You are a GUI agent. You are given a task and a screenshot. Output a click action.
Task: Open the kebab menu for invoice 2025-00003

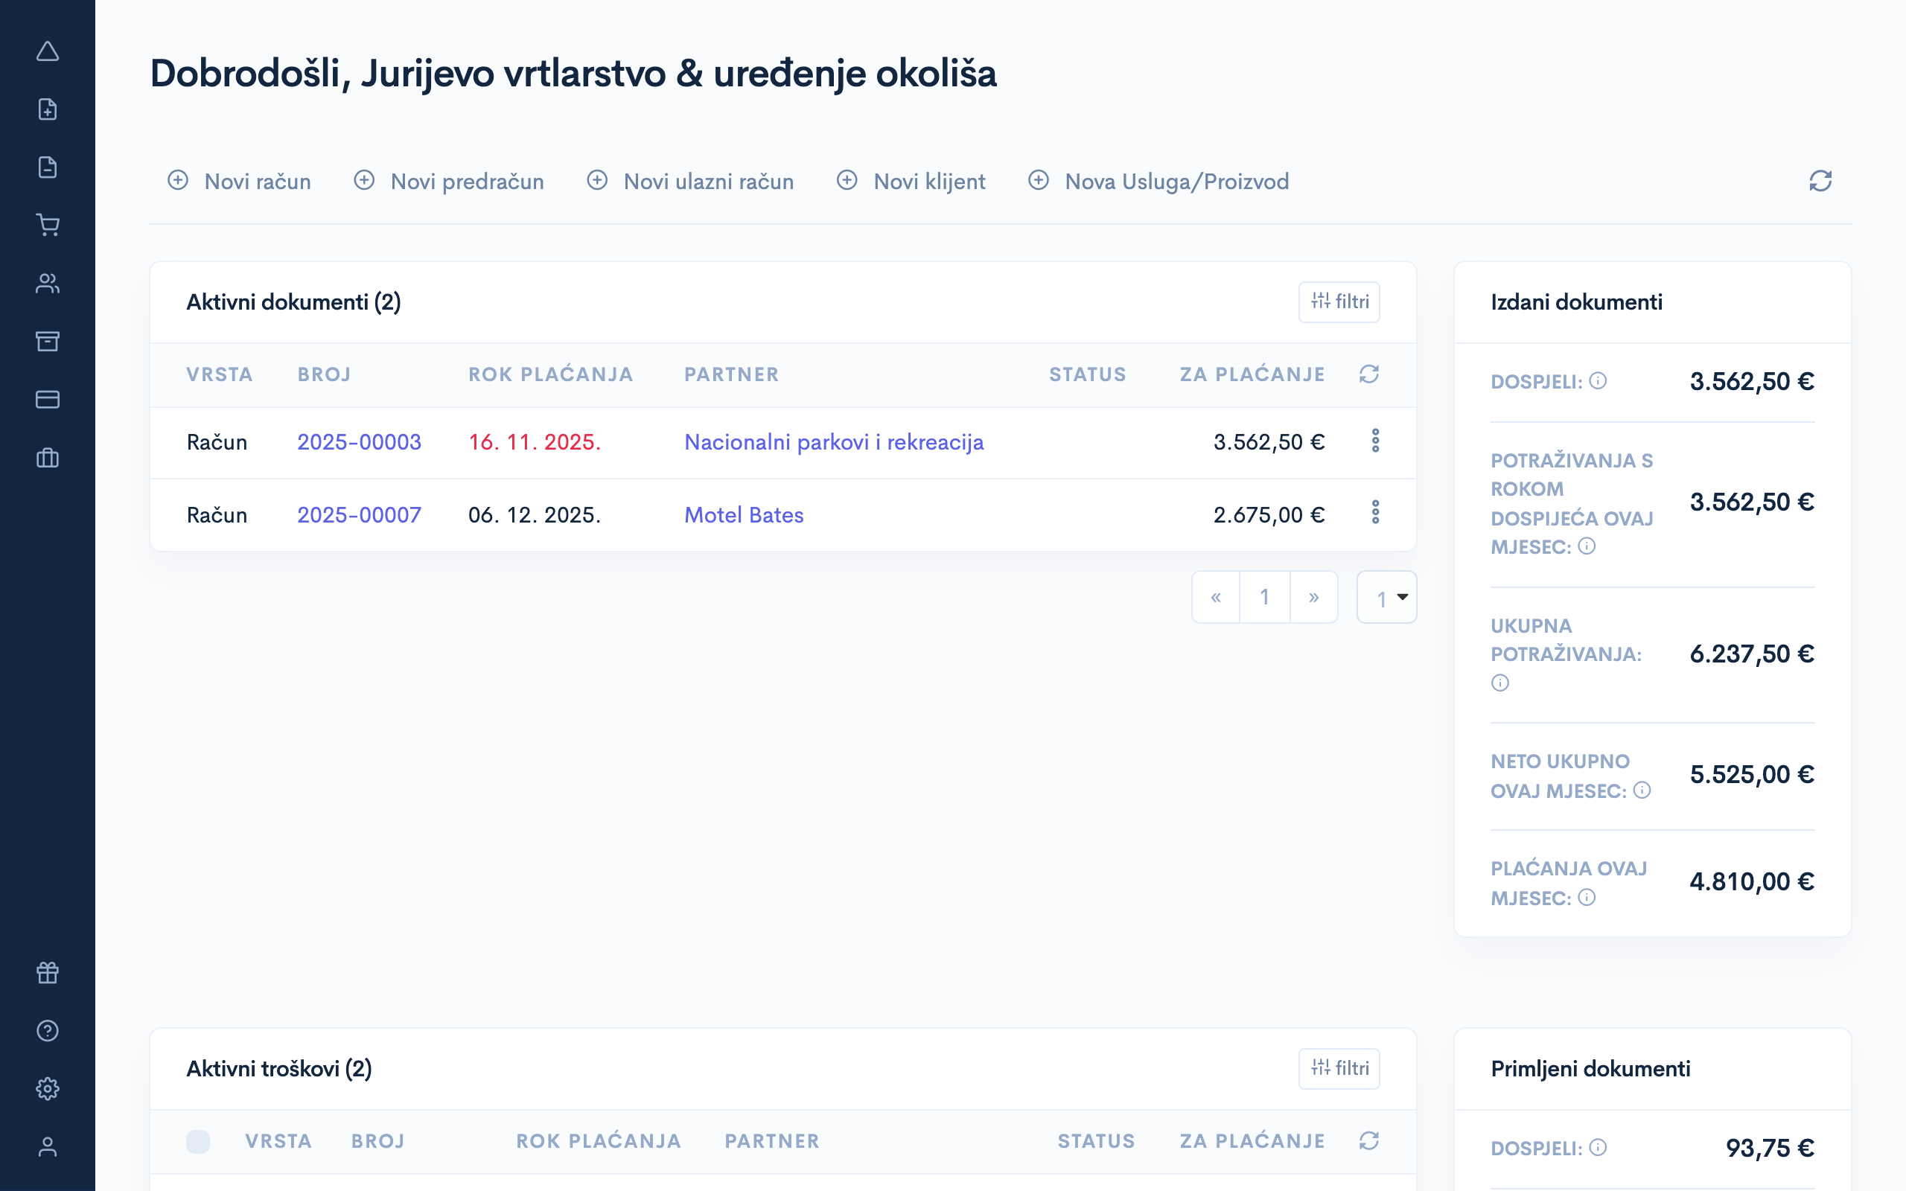tap(1375, 442)
